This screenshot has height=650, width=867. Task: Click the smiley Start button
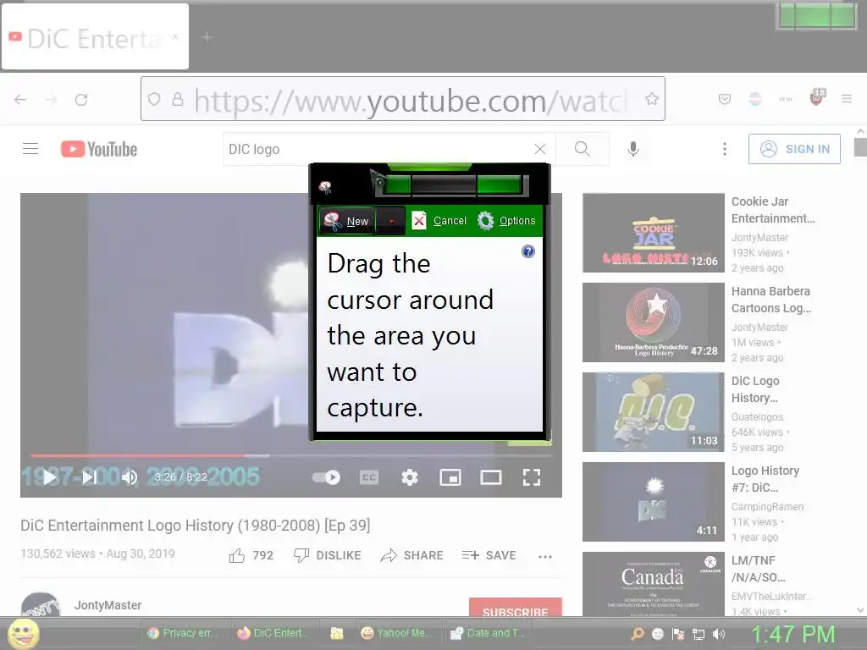tap(23, 633)
